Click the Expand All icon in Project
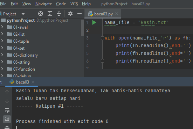Screen dimensions: 193x129 [50, 14]
